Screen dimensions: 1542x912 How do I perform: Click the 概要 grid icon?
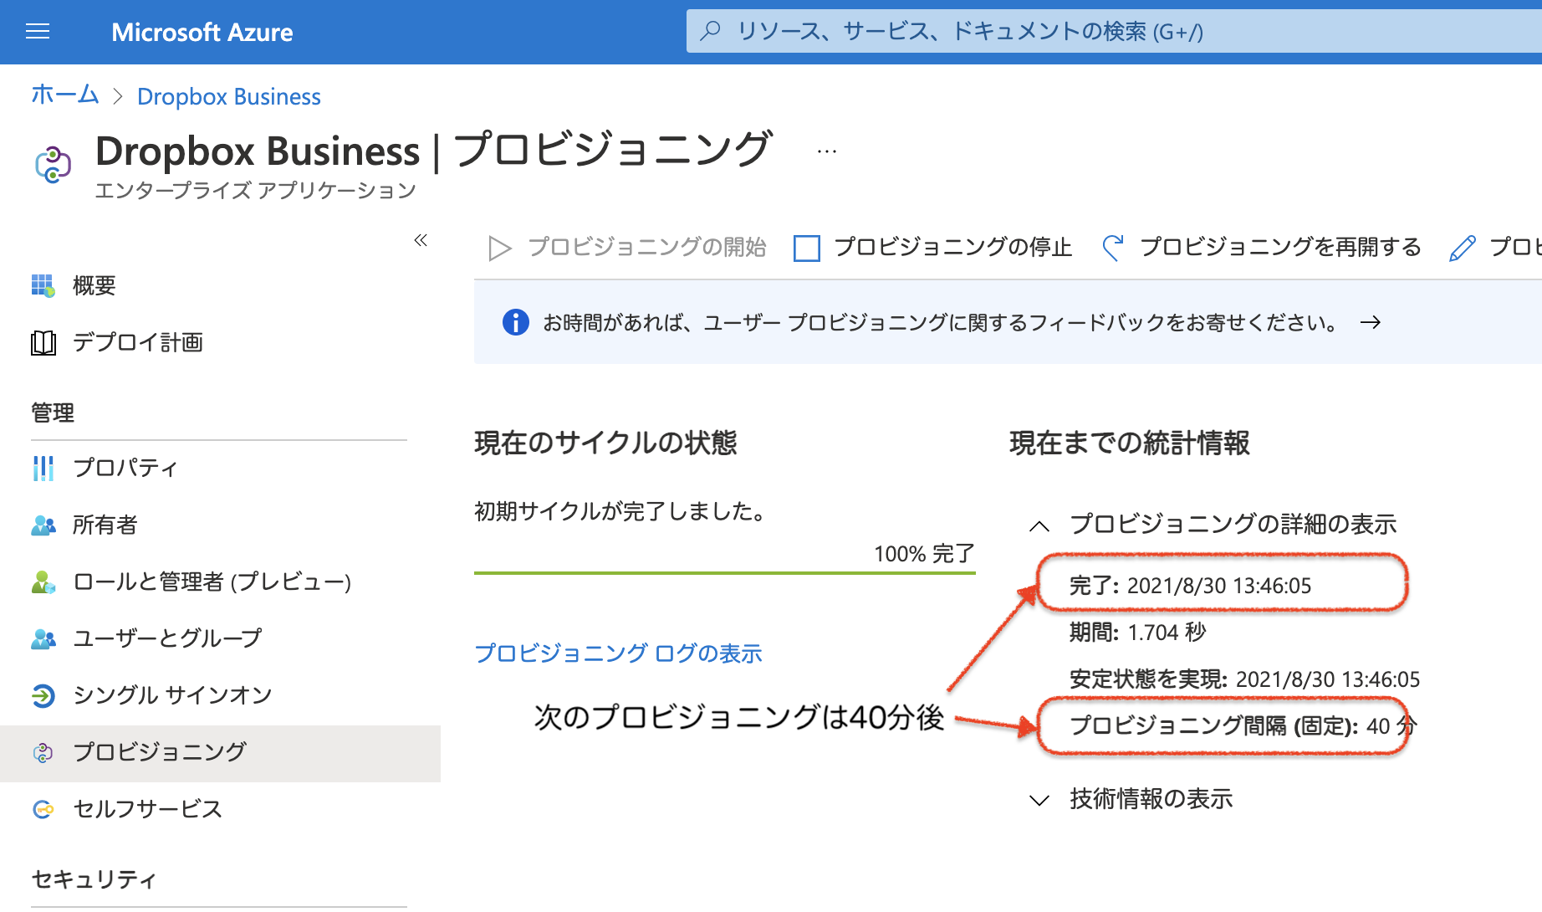[x=43, y=285]
